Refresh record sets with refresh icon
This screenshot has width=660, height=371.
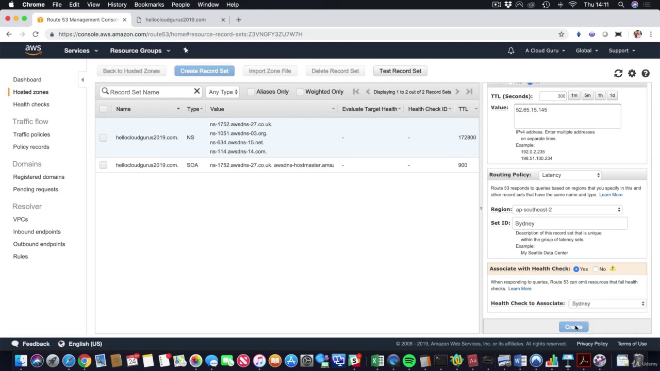pyautogui.click(x=618, y=74)
